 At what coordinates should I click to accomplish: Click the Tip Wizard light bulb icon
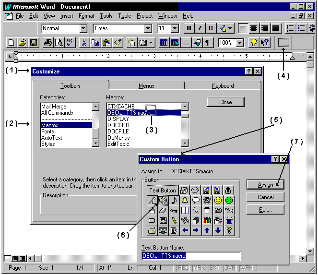tap(254, 43)
